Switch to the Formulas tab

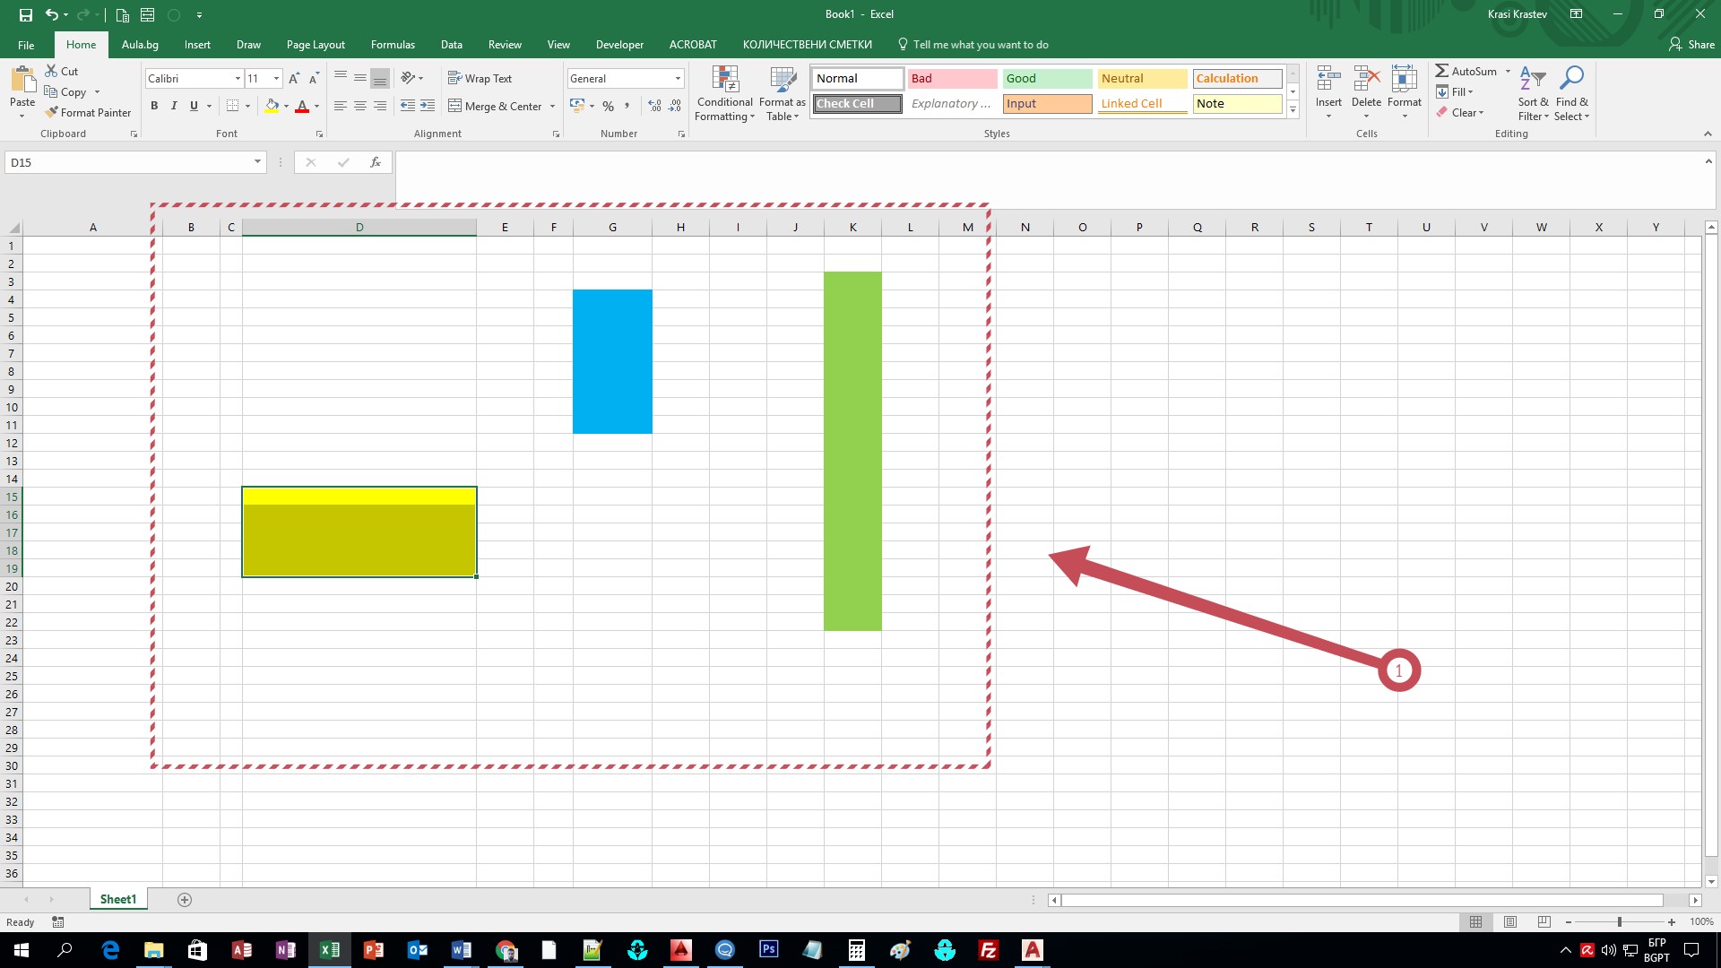coord(393,45)
